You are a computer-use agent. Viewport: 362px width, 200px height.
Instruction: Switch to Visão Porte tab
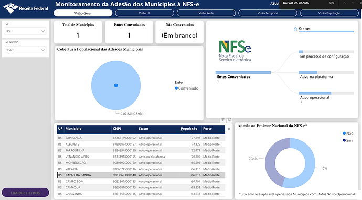206,13
